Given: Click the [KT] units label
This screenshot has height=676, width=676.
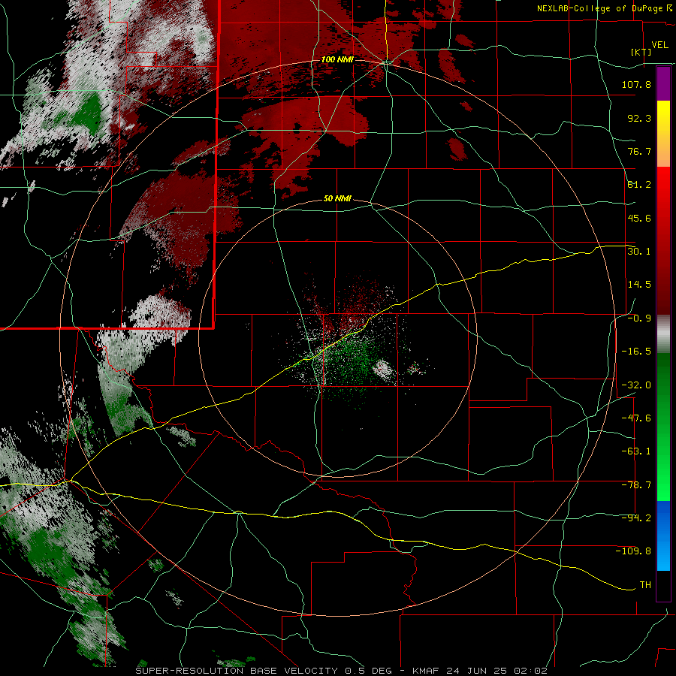Looking at the screenshot, I should tap(641, 52).
